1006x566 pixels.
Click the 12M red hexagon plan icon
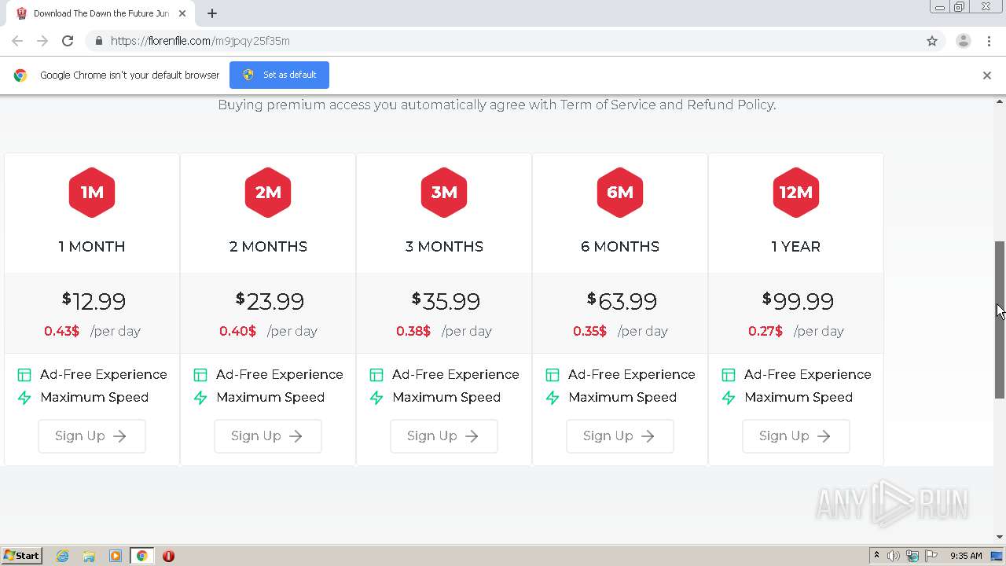click(795, 193)
